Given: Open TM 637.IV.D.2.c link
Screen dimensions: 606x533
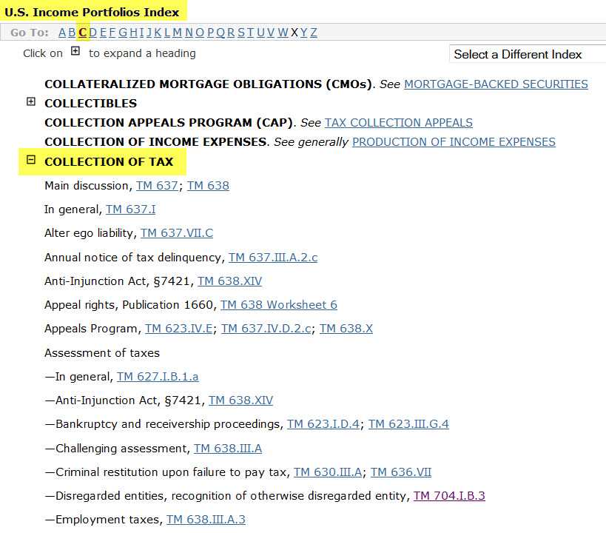Looking at the screenshot, I should [266, 329].
